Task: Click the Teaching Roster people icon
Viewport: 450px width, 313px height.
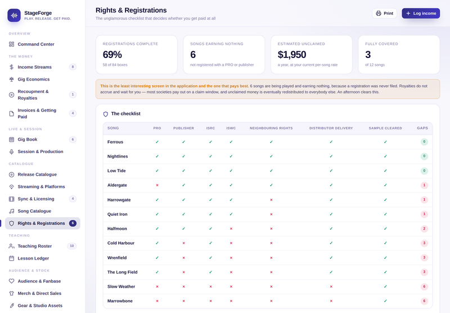Action: (x=11, y=246)
